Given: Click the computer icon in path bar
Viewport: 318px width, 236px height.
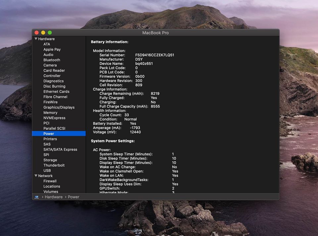Looking at the screenshot, I should (x=37, y=197).
